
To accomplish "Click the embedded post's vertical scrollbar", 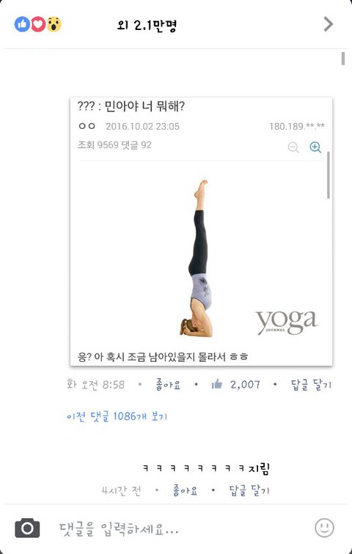I will click(x=329, y=175).
